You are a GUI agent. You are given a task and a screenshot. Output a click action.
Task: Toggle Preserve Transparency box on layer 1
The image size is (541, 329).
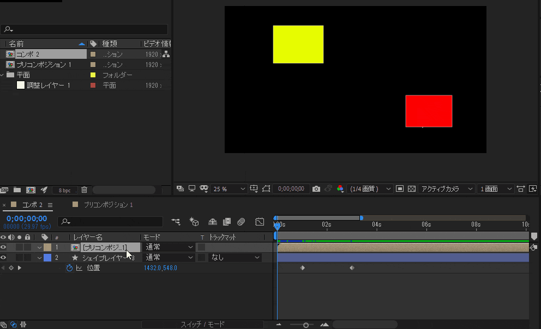tap(201, 247)
